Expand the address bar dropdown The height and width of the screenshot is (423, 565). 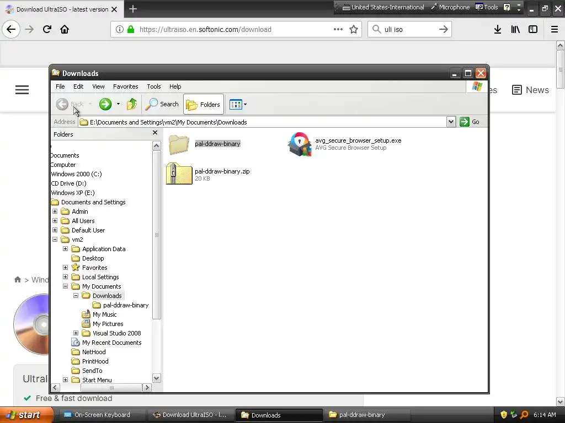pyautogui.click(x=451, y=122)
